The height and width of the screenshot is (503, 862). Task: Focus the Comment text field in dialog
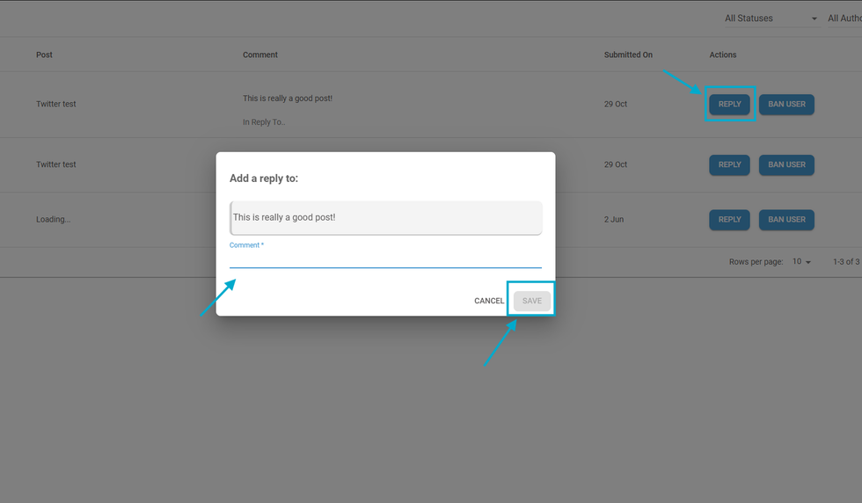(x=385, y=259)
